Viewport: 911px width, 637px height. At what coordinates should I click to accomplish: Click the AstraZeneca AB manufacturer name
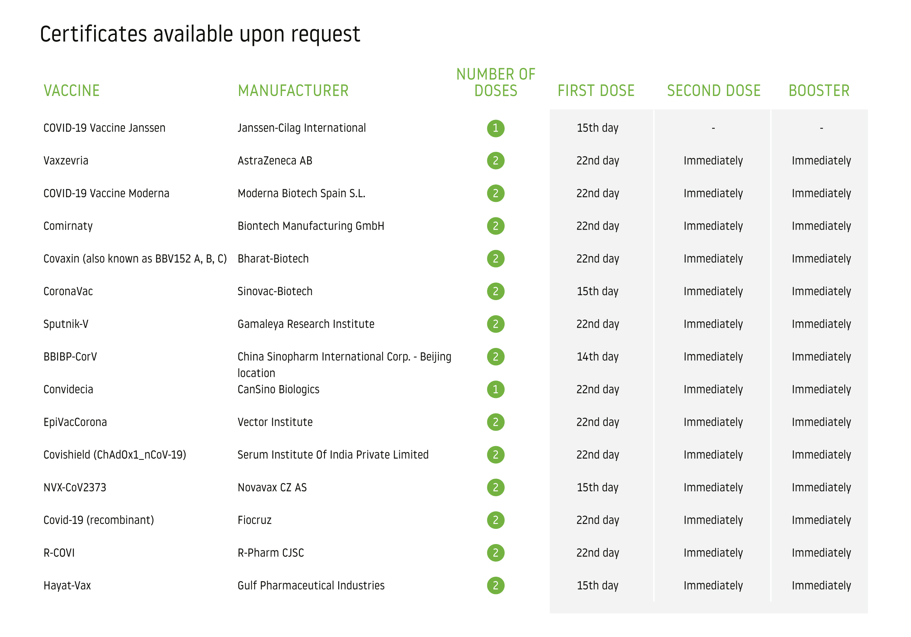click(x=275, y=160)
